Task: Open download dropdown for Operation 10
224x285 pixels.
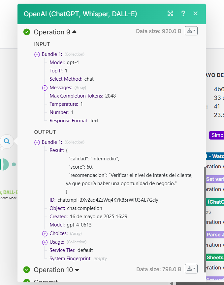Action: point(191,269)
